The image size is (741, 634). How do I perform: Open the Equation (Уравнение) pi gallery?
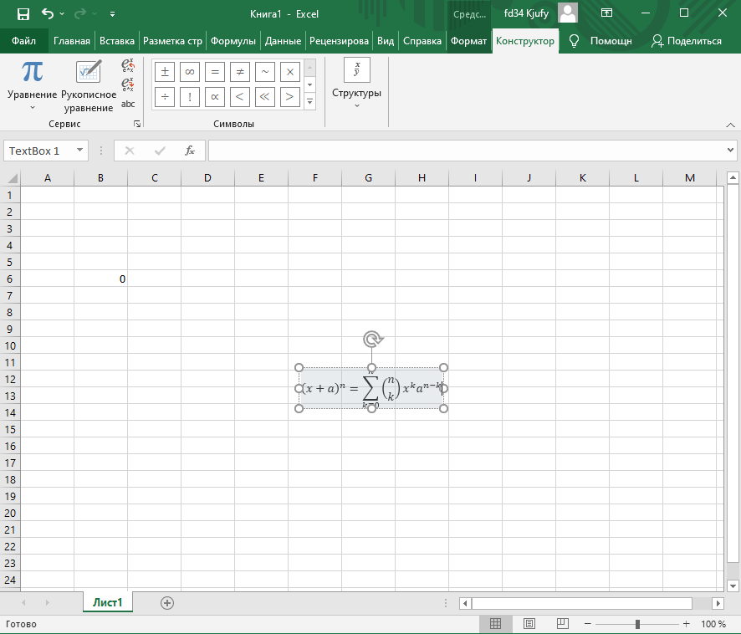[x=32, y=84]
